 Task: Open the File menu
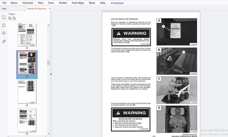coord(4,3)
